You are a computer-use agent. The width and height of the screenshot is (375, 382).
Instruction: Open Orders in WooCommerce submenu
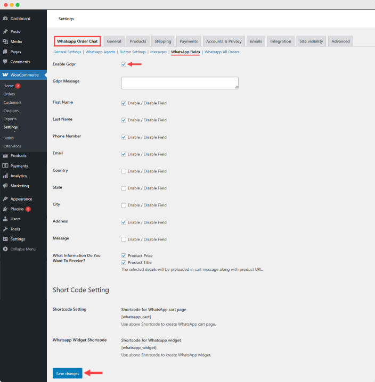coord(9,94)
